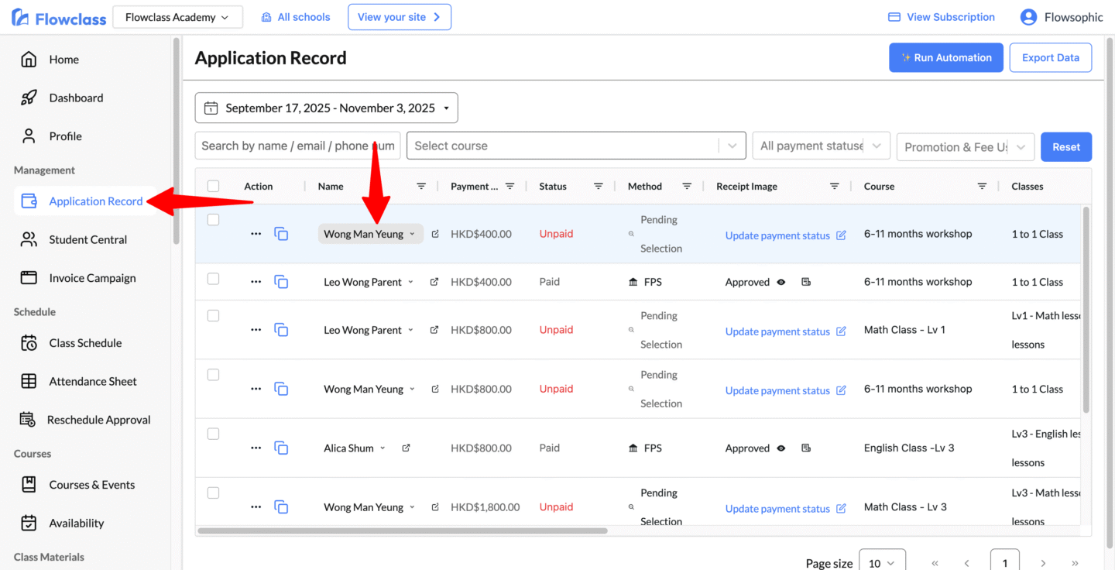Click copy icon in first Wong Man Yeung row
Screen dimensions: 1115x570
point(281,234)
